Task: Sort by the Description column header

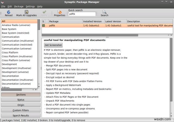Action: [150, 21]
